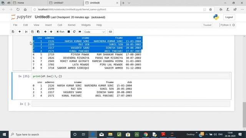Viewport: 246px width, 138px height.
Task: Save notebook with the floppy disk icon
Action: (13, 32)
